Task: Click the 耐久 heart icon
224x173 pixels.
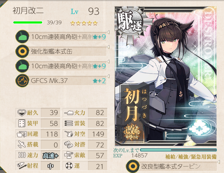Action: point(22,113)
